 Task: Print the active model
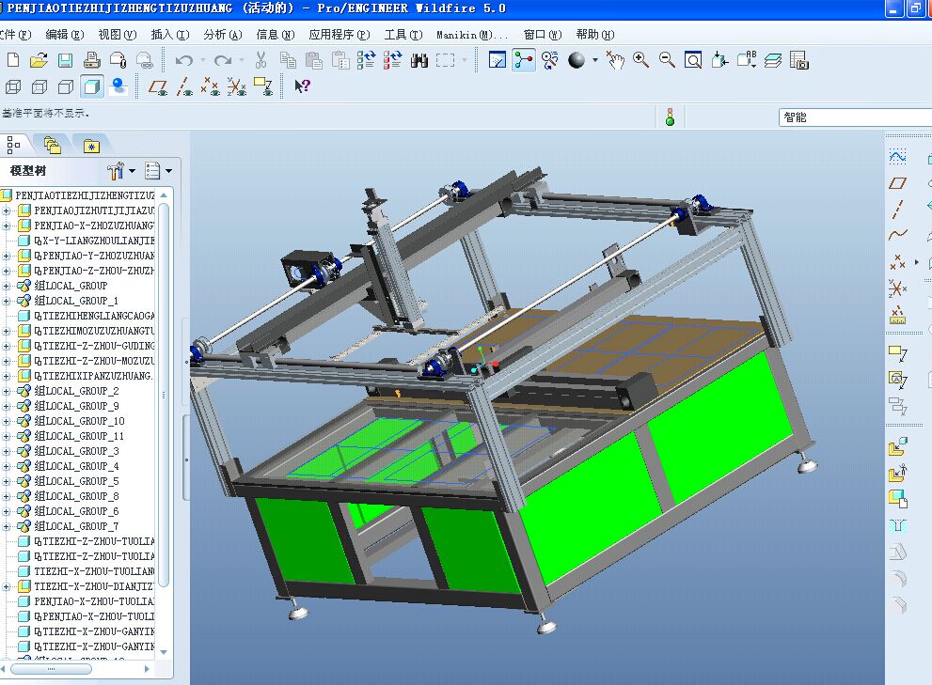pos(91,60)
